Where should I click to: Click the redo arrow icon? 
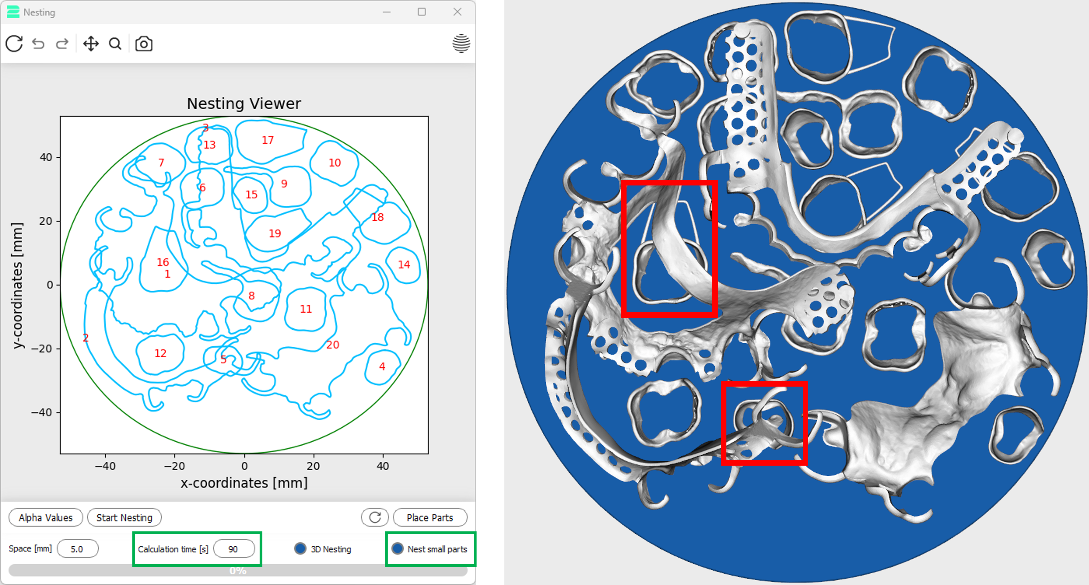(x=62, y=43)
